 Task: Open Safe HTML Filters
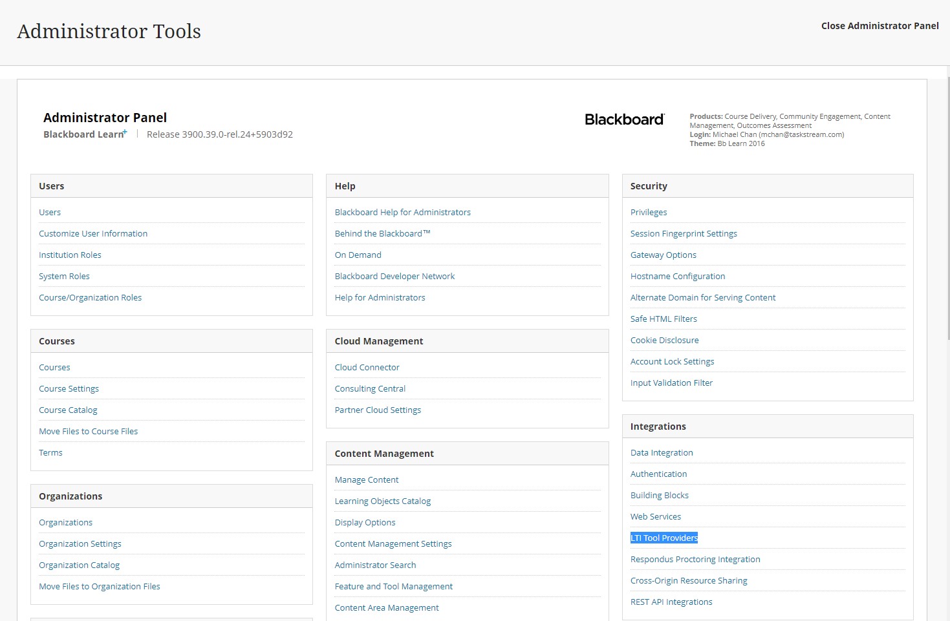(x=664, y=319)
